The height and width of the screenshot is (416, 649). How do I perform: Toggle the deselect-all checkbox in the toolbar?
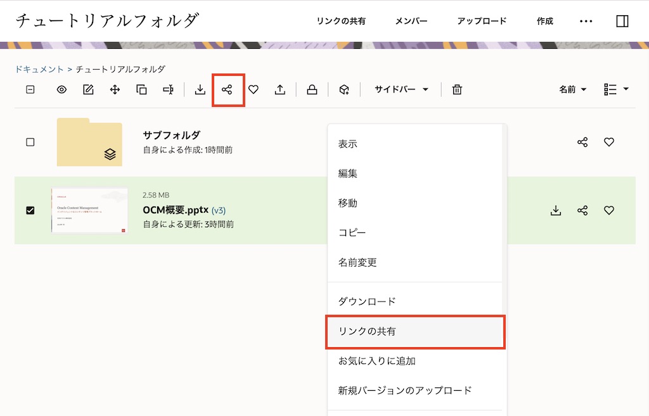tap(29, 89)
